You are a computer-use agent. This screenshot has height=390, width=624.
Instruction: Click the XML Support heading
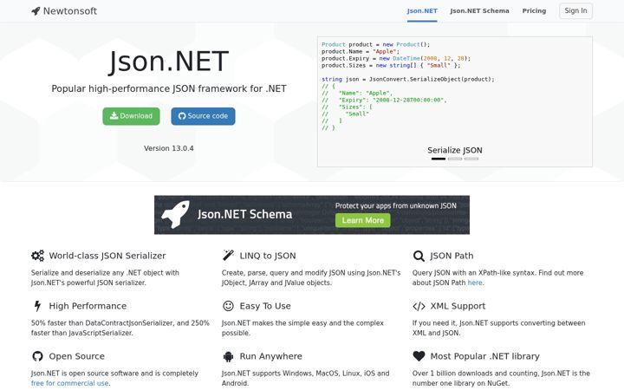(458, 306)
